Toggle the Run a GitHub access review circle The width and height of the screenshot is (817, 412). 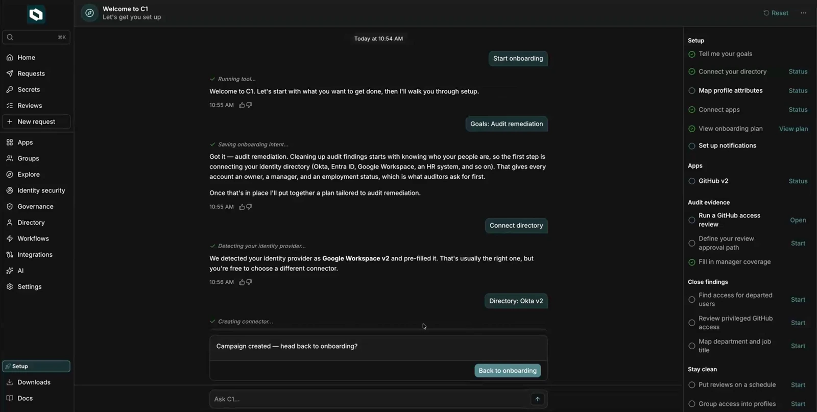tap(692, 220)
